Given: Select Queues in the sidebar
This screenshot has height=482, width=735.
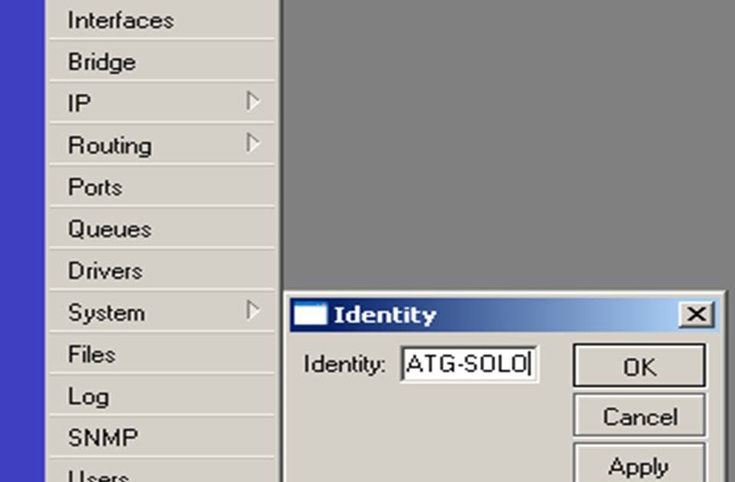Looking at the screenshot, I should click(x=109, y=229).
